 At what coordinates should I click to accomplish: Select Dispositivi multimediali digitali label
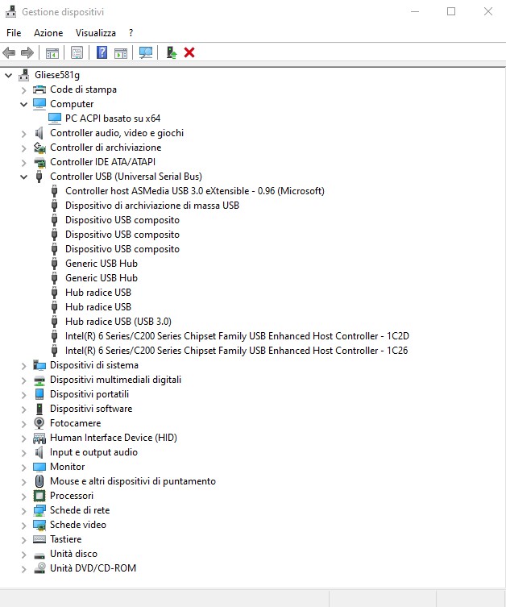coord(115,380)
